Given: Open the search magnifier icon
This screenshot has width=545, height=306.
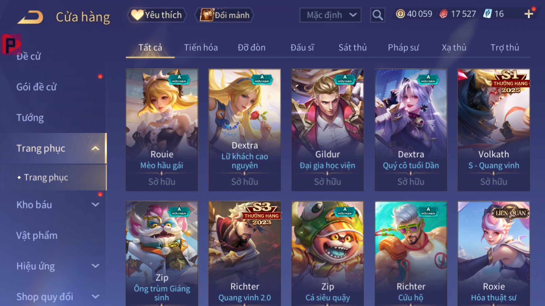Looking at the screenshot, I should (x=377, y=15).
